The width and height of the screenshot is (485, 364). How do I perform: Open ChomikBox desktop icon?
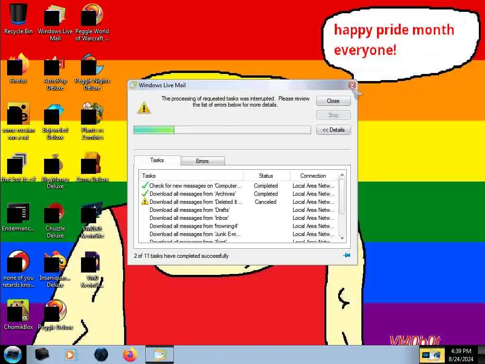(18, 314)
